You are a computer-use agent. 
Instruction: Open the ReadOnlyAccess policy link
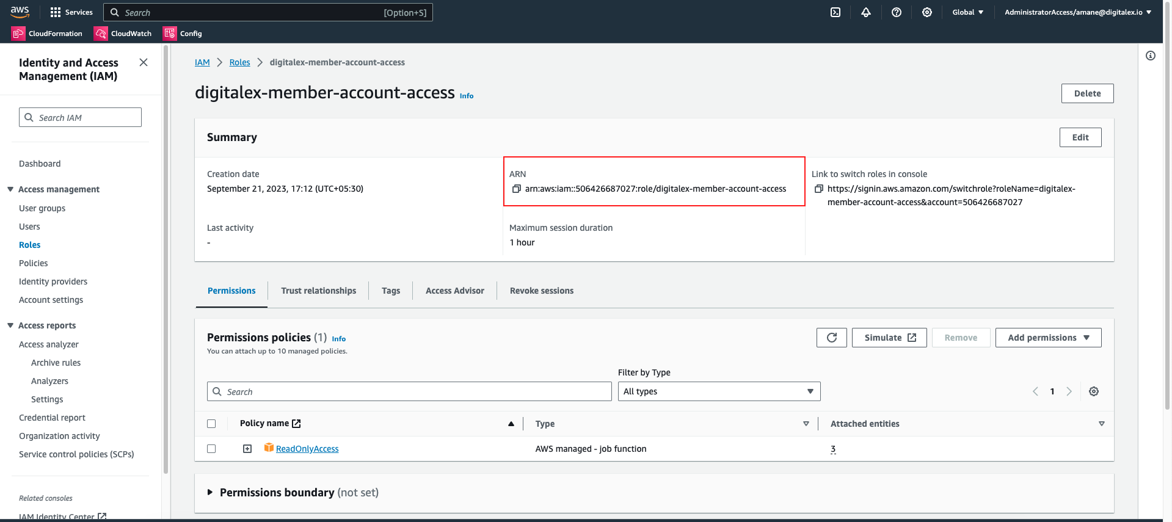click(307, 449)
